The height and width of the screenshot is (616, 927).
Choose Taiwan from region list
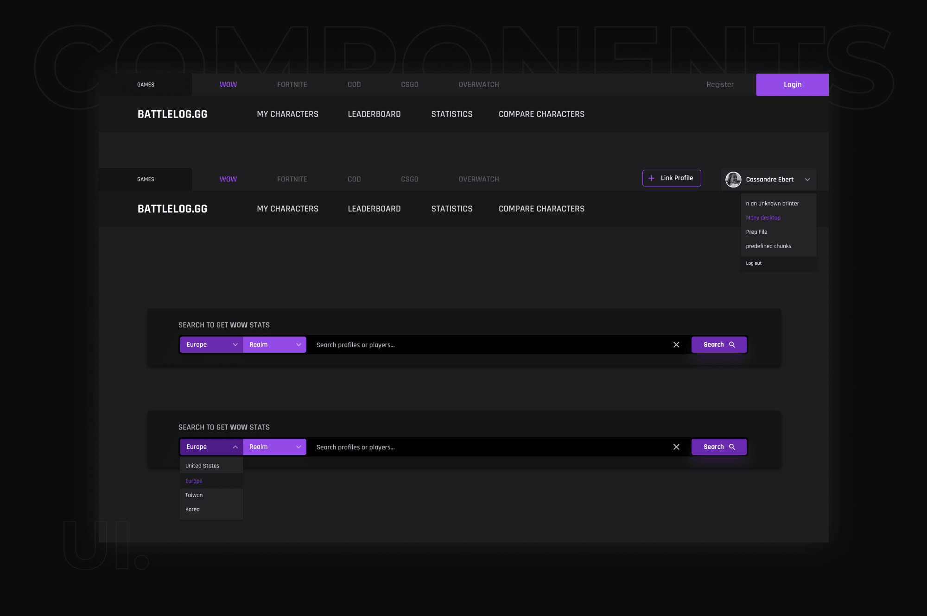[x=211, y=495]
